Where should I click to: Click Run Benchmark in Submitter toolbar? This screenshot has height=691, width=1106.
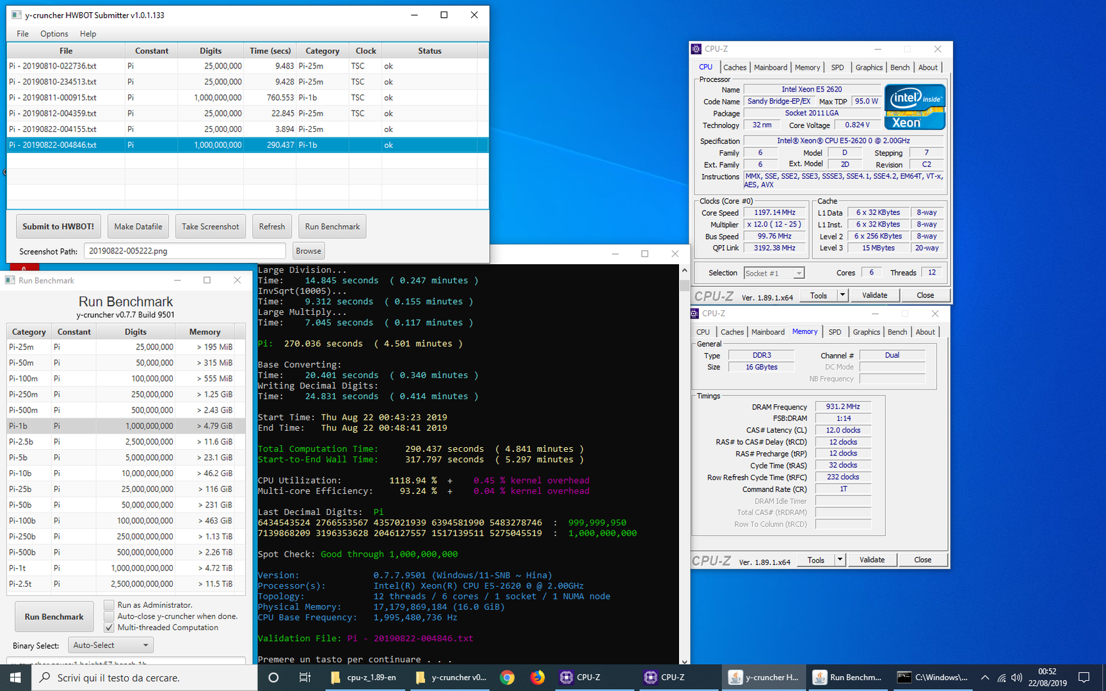[332, 226]
